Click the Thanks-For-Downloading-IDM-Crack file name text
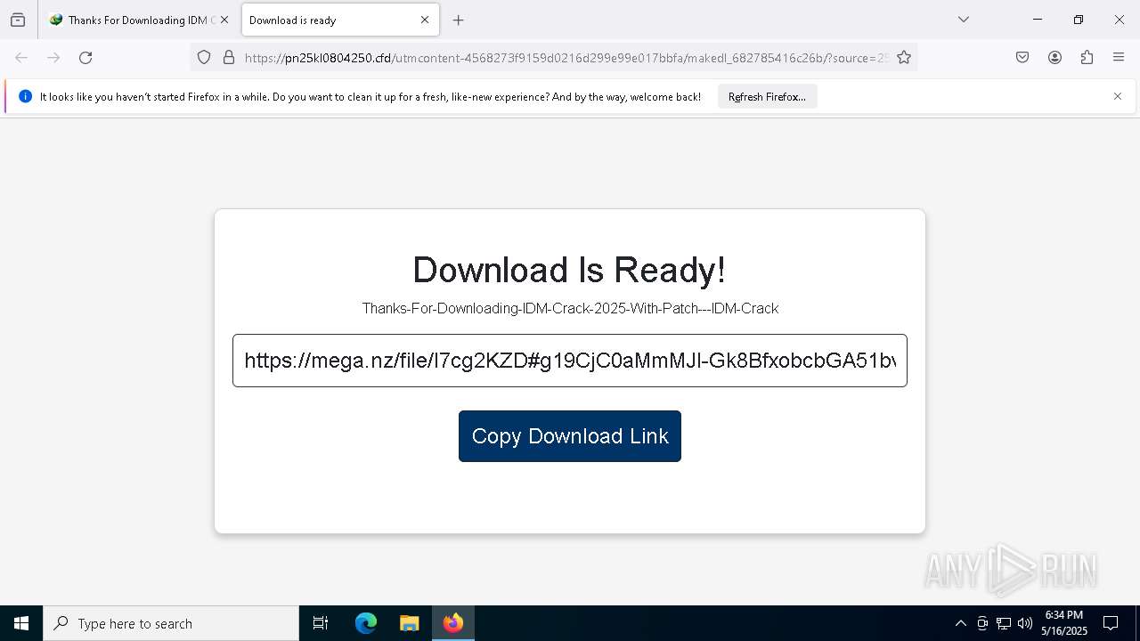Viewport: 1140px width, 641px height. pyautogui.click(x=570, y=309)
